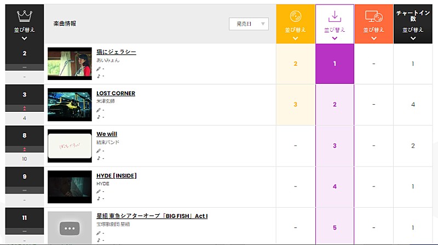Viewport: 438px width, 245px height.
Task: Open the LOST CORNER song link
Action: [x=116, y=93]
